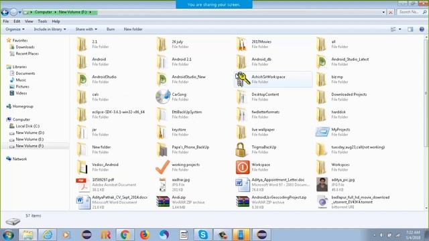Open the Workspace power-symbol folder icon
The height and width of the screenshot is (241, 429).
[x=243, y=167]
